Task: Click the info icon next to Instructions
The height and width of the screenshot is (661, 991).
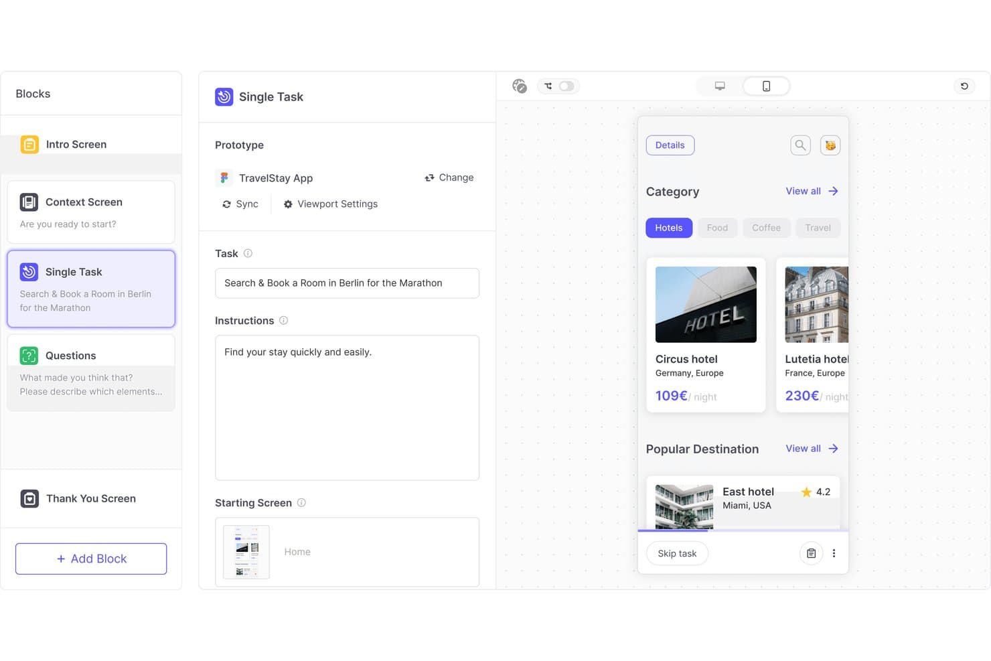Action: point(283,320)
